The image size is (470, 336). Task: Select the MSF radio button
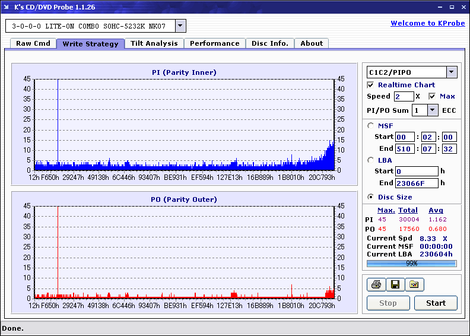[371, 125]
